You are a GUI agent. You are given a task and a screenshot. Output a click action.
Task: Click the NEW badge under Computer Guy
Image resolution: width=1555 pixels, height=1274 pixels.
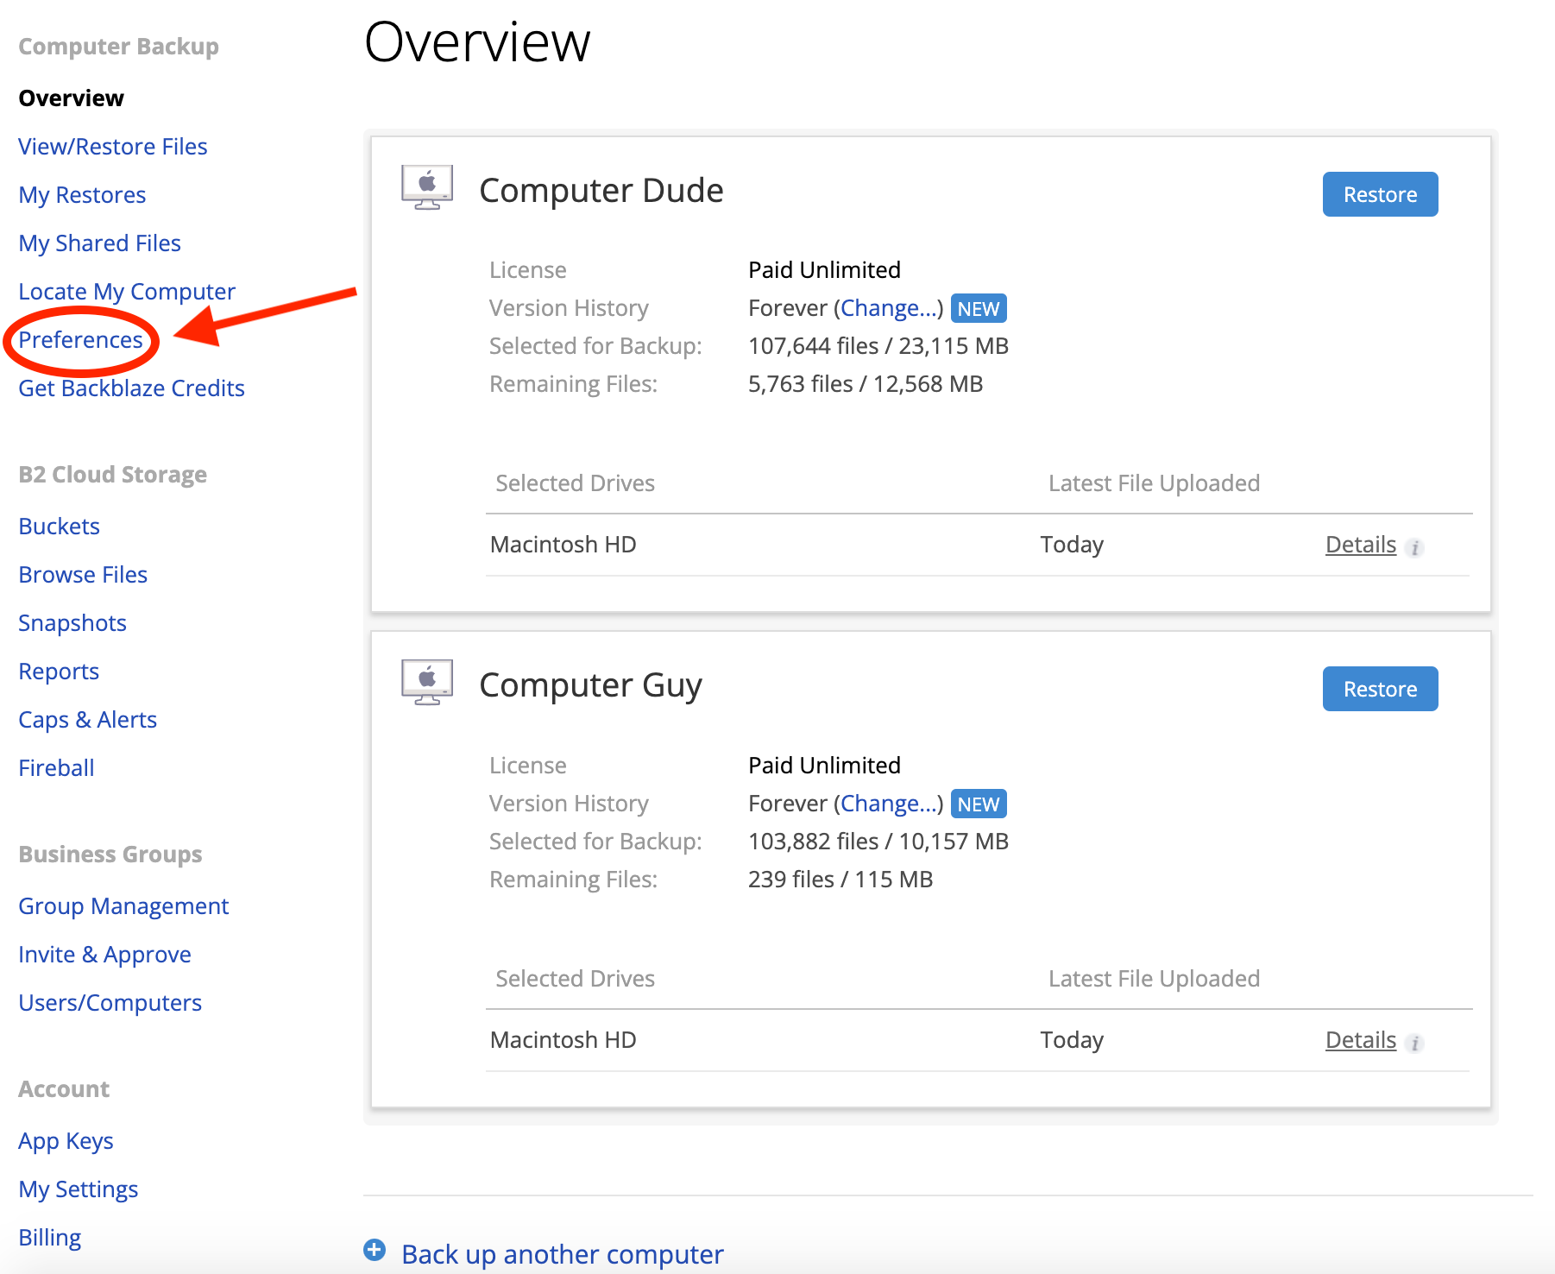[979, 804]
